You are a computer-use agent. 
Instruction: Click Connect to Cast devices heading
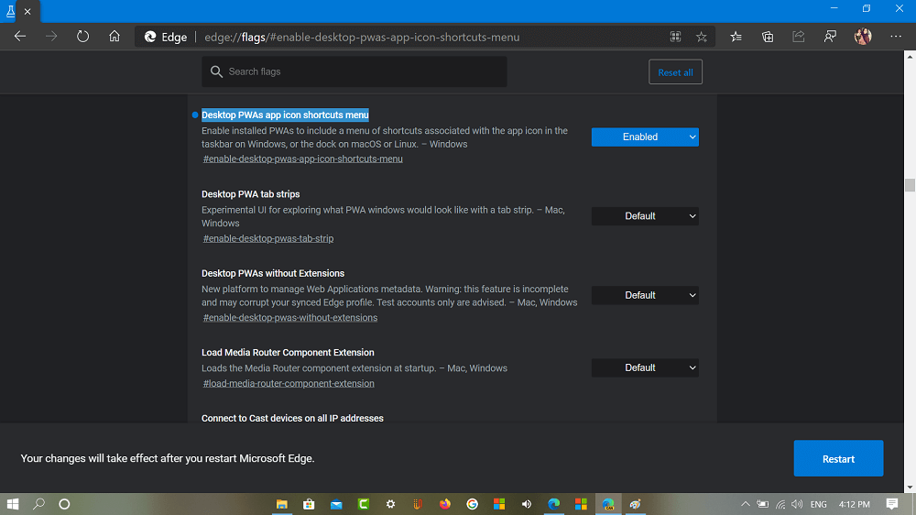tap(292, 418)
